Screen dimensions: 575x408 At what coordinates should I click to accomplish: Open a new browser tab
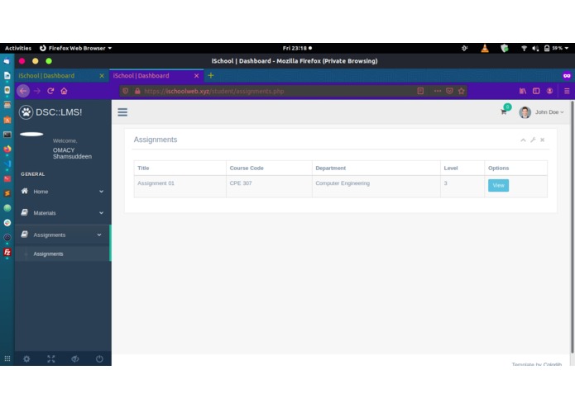click(211, 75)
